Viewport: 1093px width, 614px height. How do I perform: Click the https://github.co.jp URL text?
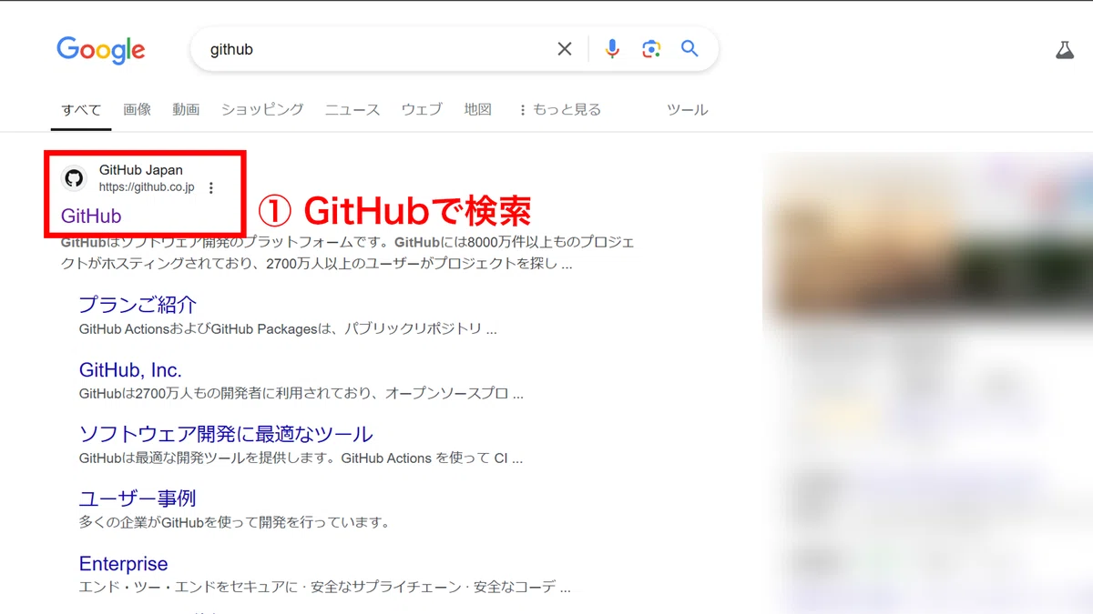[147, 187]
